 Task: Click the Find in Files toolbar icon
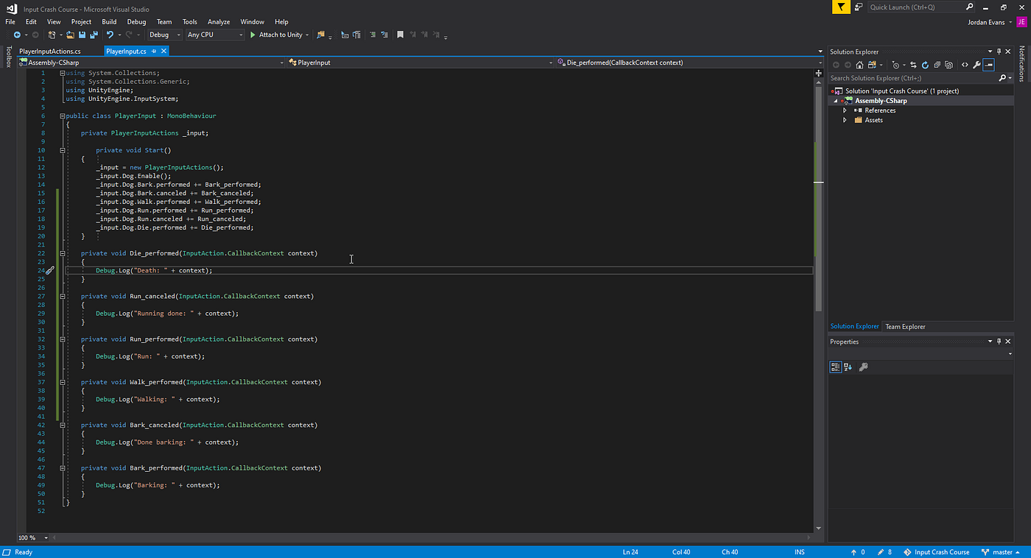pyautogui.click(x=320, y=35)
